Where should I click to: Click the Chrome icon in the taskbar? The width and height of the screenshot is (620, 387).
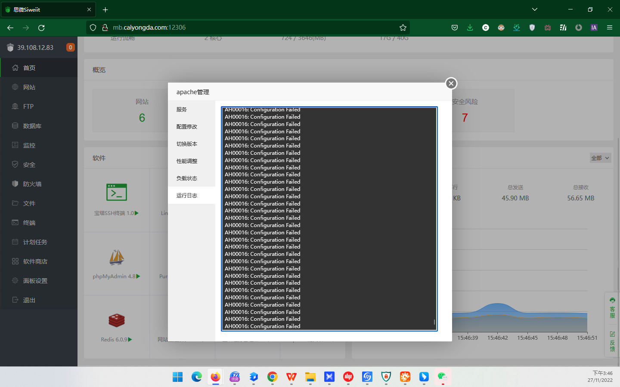pos(272,377)
